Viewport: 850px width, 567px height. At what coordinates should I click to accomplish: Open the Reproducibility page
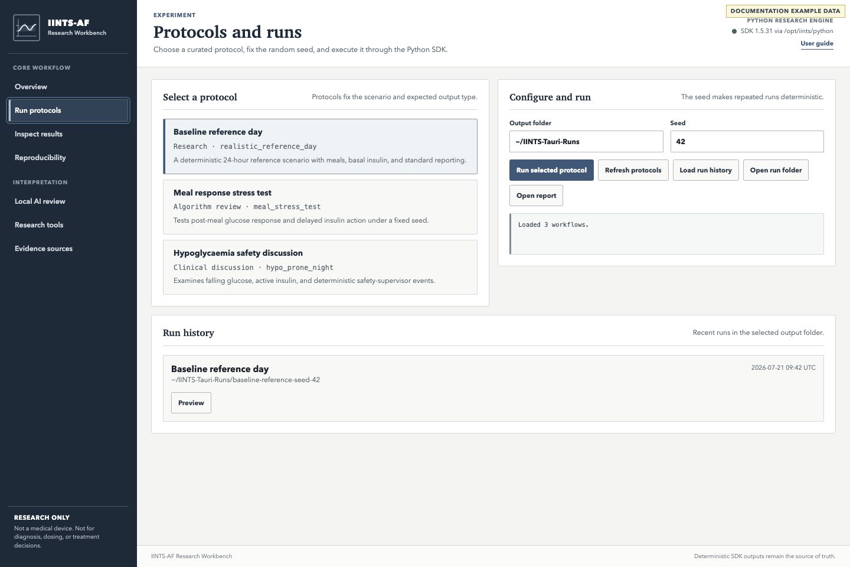point(68,158)
